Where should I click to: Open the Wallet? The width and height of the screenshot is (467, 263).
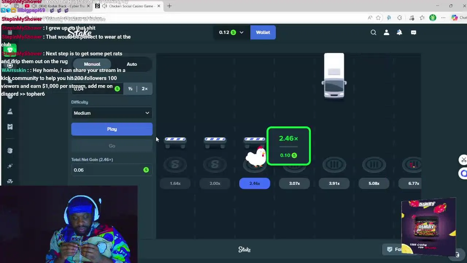pos(263,33)
